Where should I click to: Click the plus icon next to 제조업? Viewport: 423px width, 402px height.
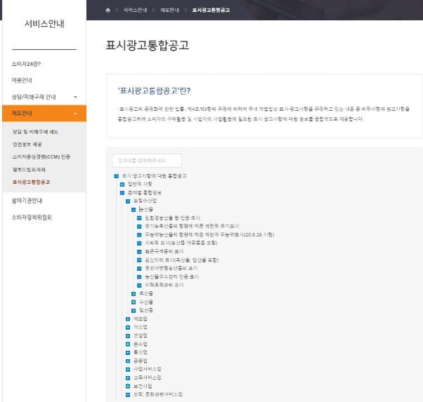[127, 319]
